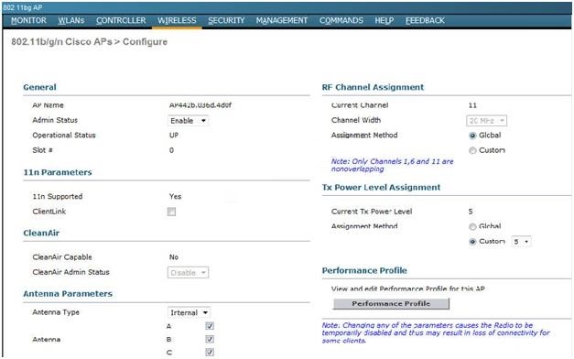
Task: Open the COMMANDS menu
Action: pos(341,20)
